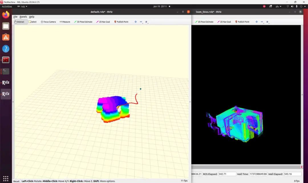The height and width of the screenshot is (183, 308).
Task: Open tool options gear dropdown in default.rviz
Action: click(x=147, y=22)
